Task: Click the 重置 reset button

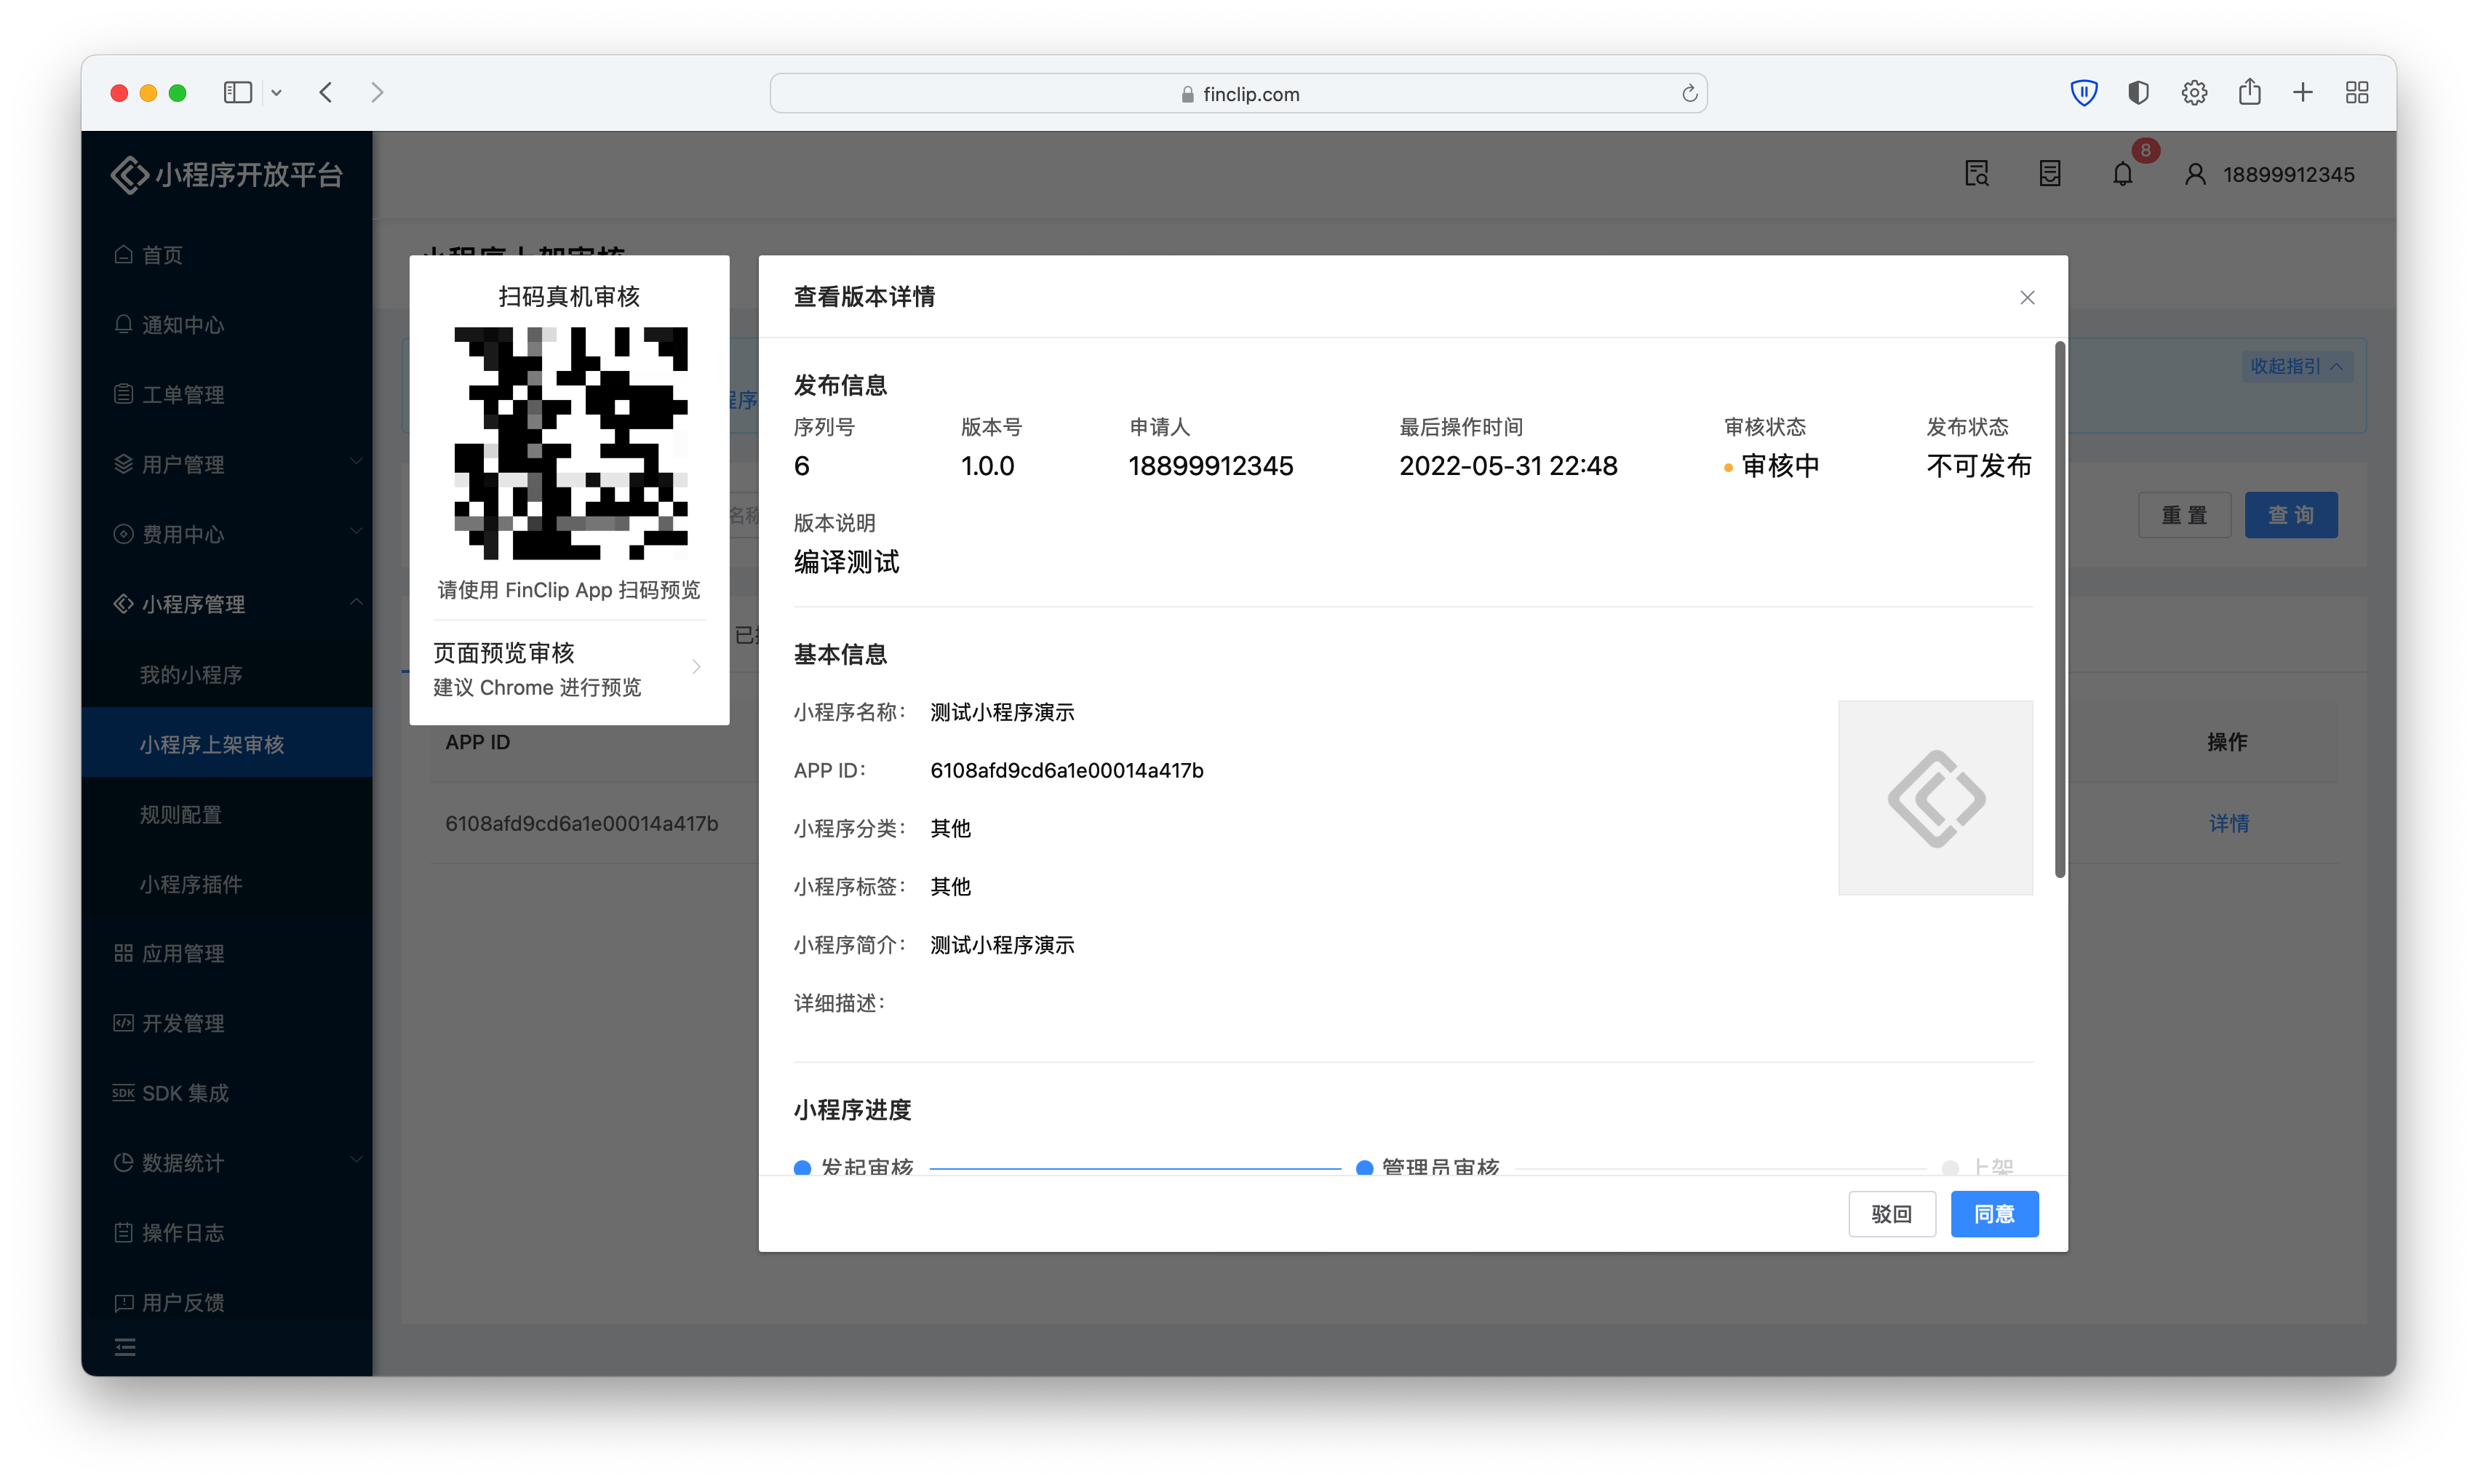Action: pyautogui.click(x=2184, y=515)
